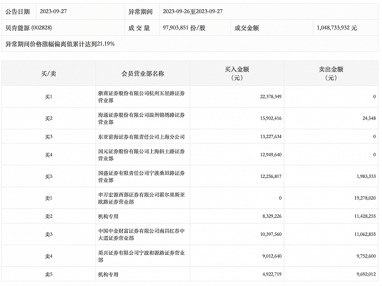382x286 pixels.
Task: Click the stock name 贝肯能源 (002828)
Action: click(x=29, y=28)
